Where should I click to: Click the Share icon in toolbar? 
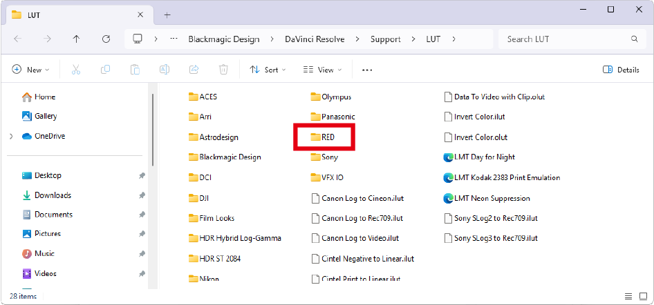tap(194, 70)
